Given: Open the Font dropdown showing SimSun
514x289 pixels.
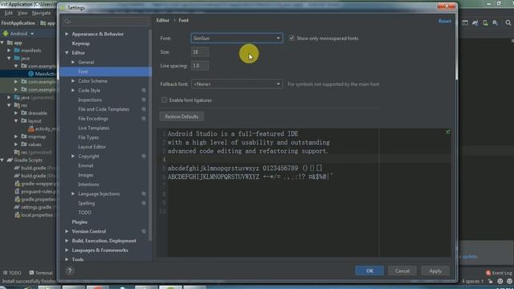Looking at the screenshot, I should point(237,39).
